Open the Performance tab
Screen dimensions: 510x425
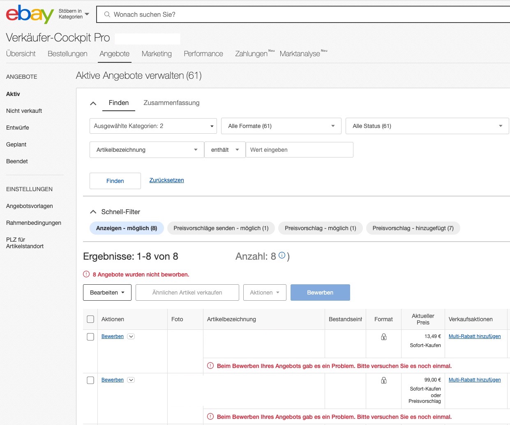[x=203, y=54]
